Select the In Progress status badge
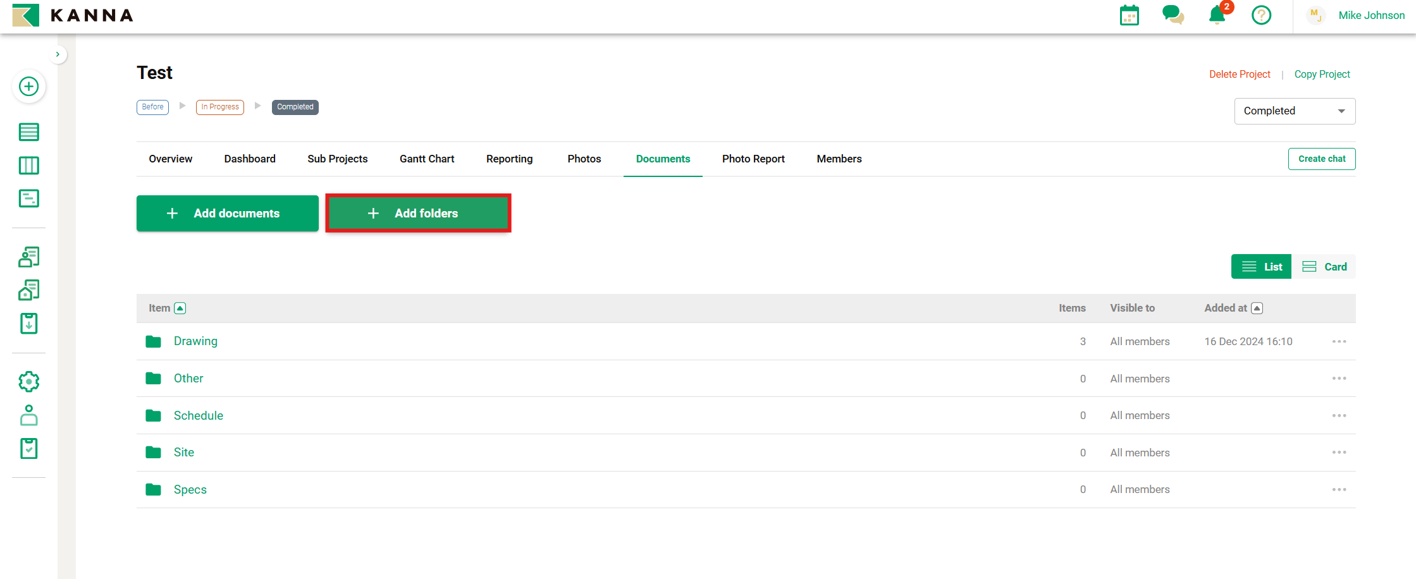This screenshot has height=579, width=1416. (220, 107)
